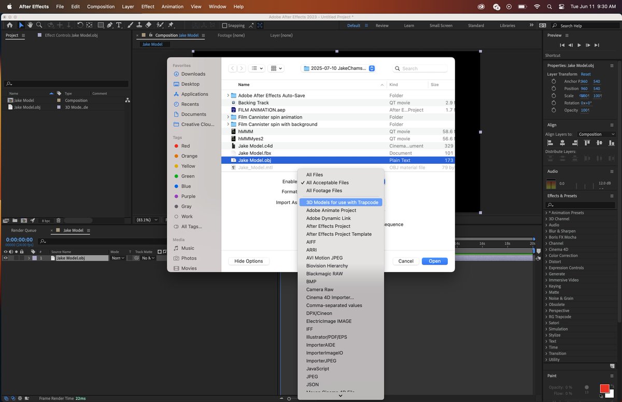Expand Adobe After Effects Auto-Save folder
Screen dimensions: 622x402
[x=228, y=96]
